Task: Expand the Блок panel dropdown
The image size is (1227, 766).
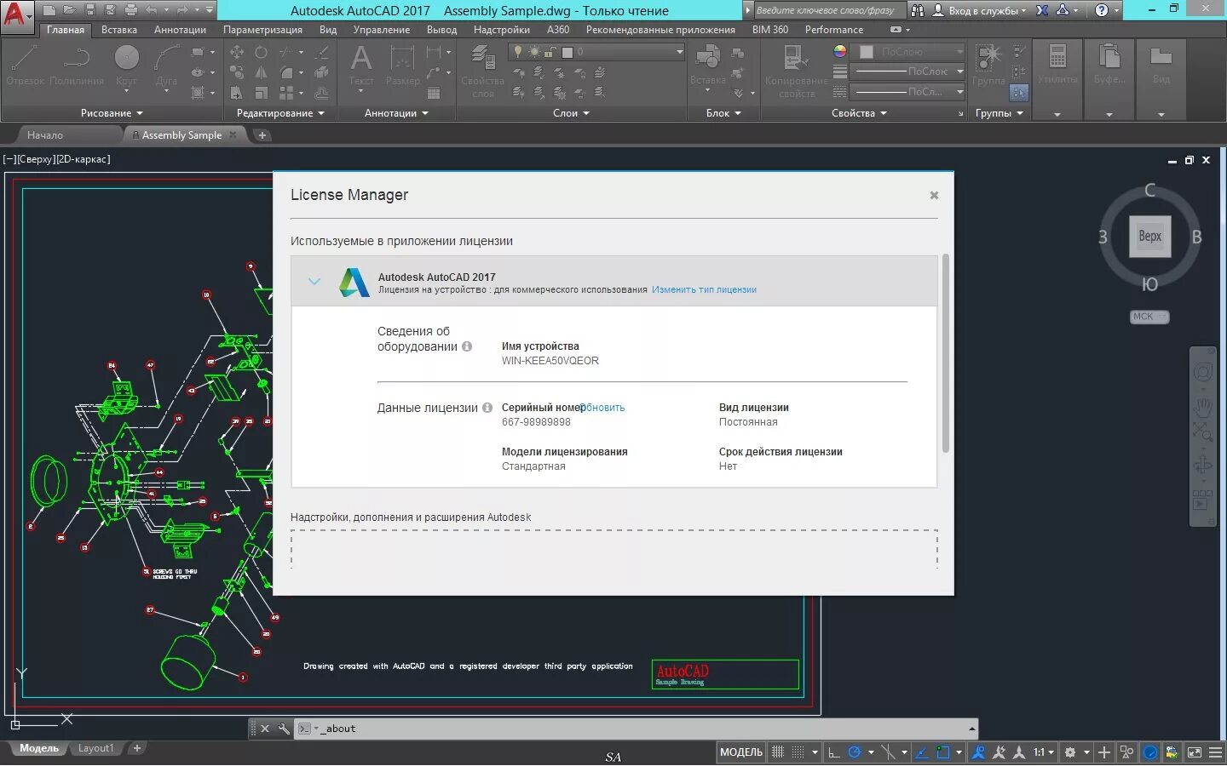Action: tap(723, 112)
